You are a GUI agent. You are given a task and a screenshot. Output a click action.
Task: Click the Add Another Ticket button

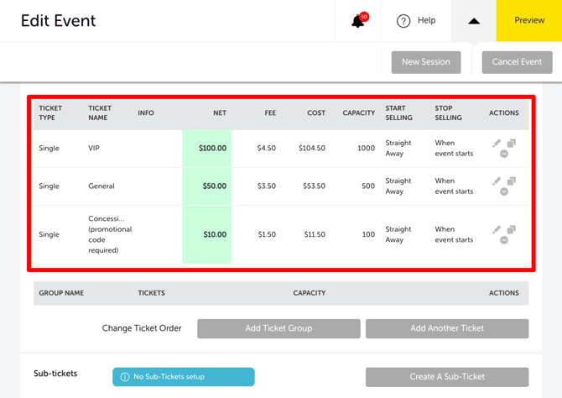pos(447,328)
